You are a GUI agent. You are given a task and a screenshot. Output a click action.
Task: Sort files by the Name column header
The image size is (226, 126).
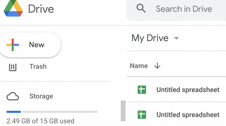[139, 66]
